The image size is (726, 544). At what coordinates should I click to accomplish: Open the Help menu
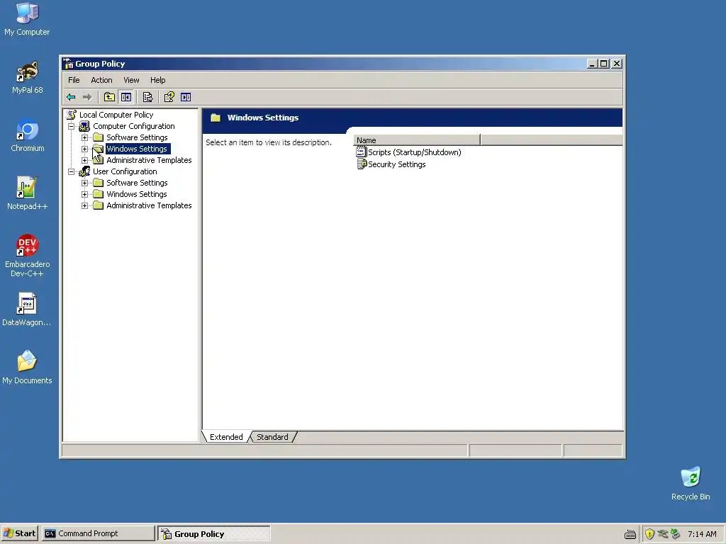(x=158, y=80)
